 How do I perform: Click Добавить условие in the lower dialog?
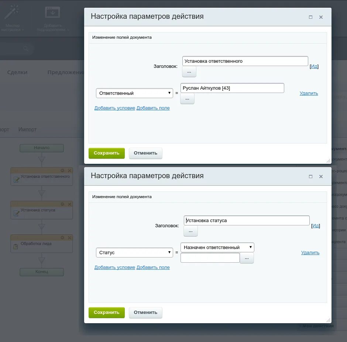115,267
